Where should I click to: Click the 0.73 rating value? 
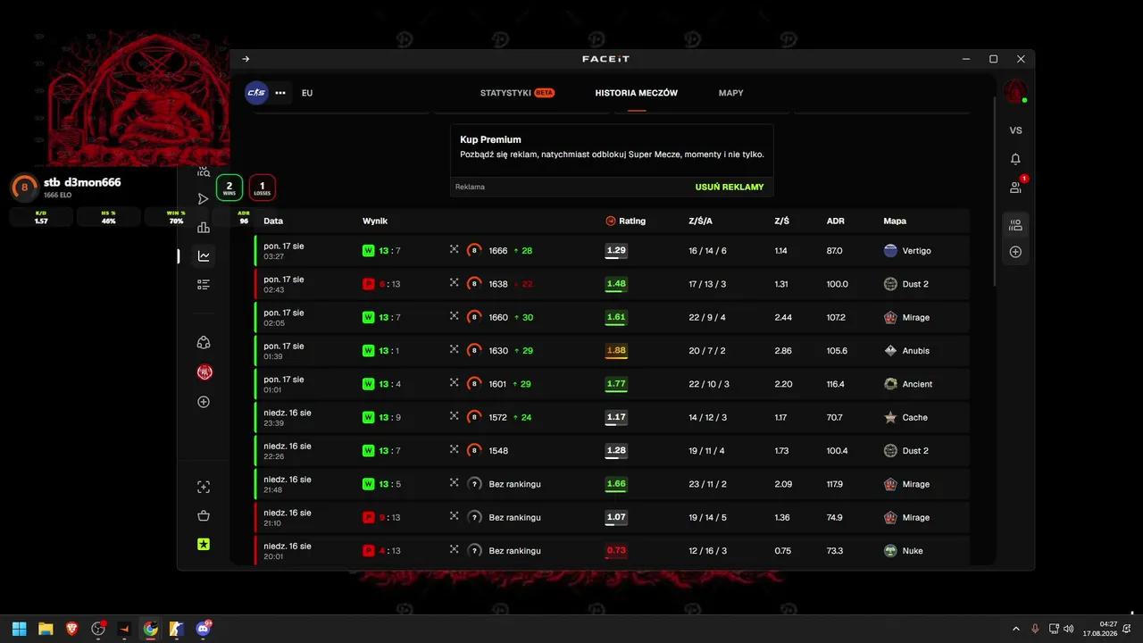click(616, 551)
